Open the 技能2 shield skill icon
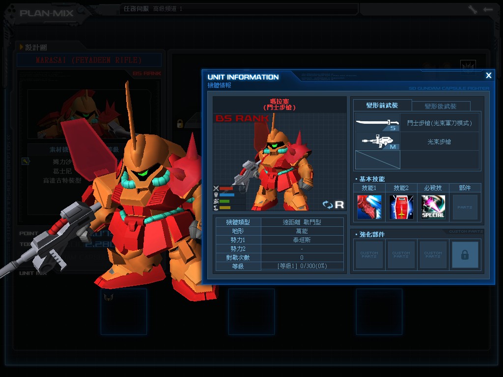 click(401, 207)
